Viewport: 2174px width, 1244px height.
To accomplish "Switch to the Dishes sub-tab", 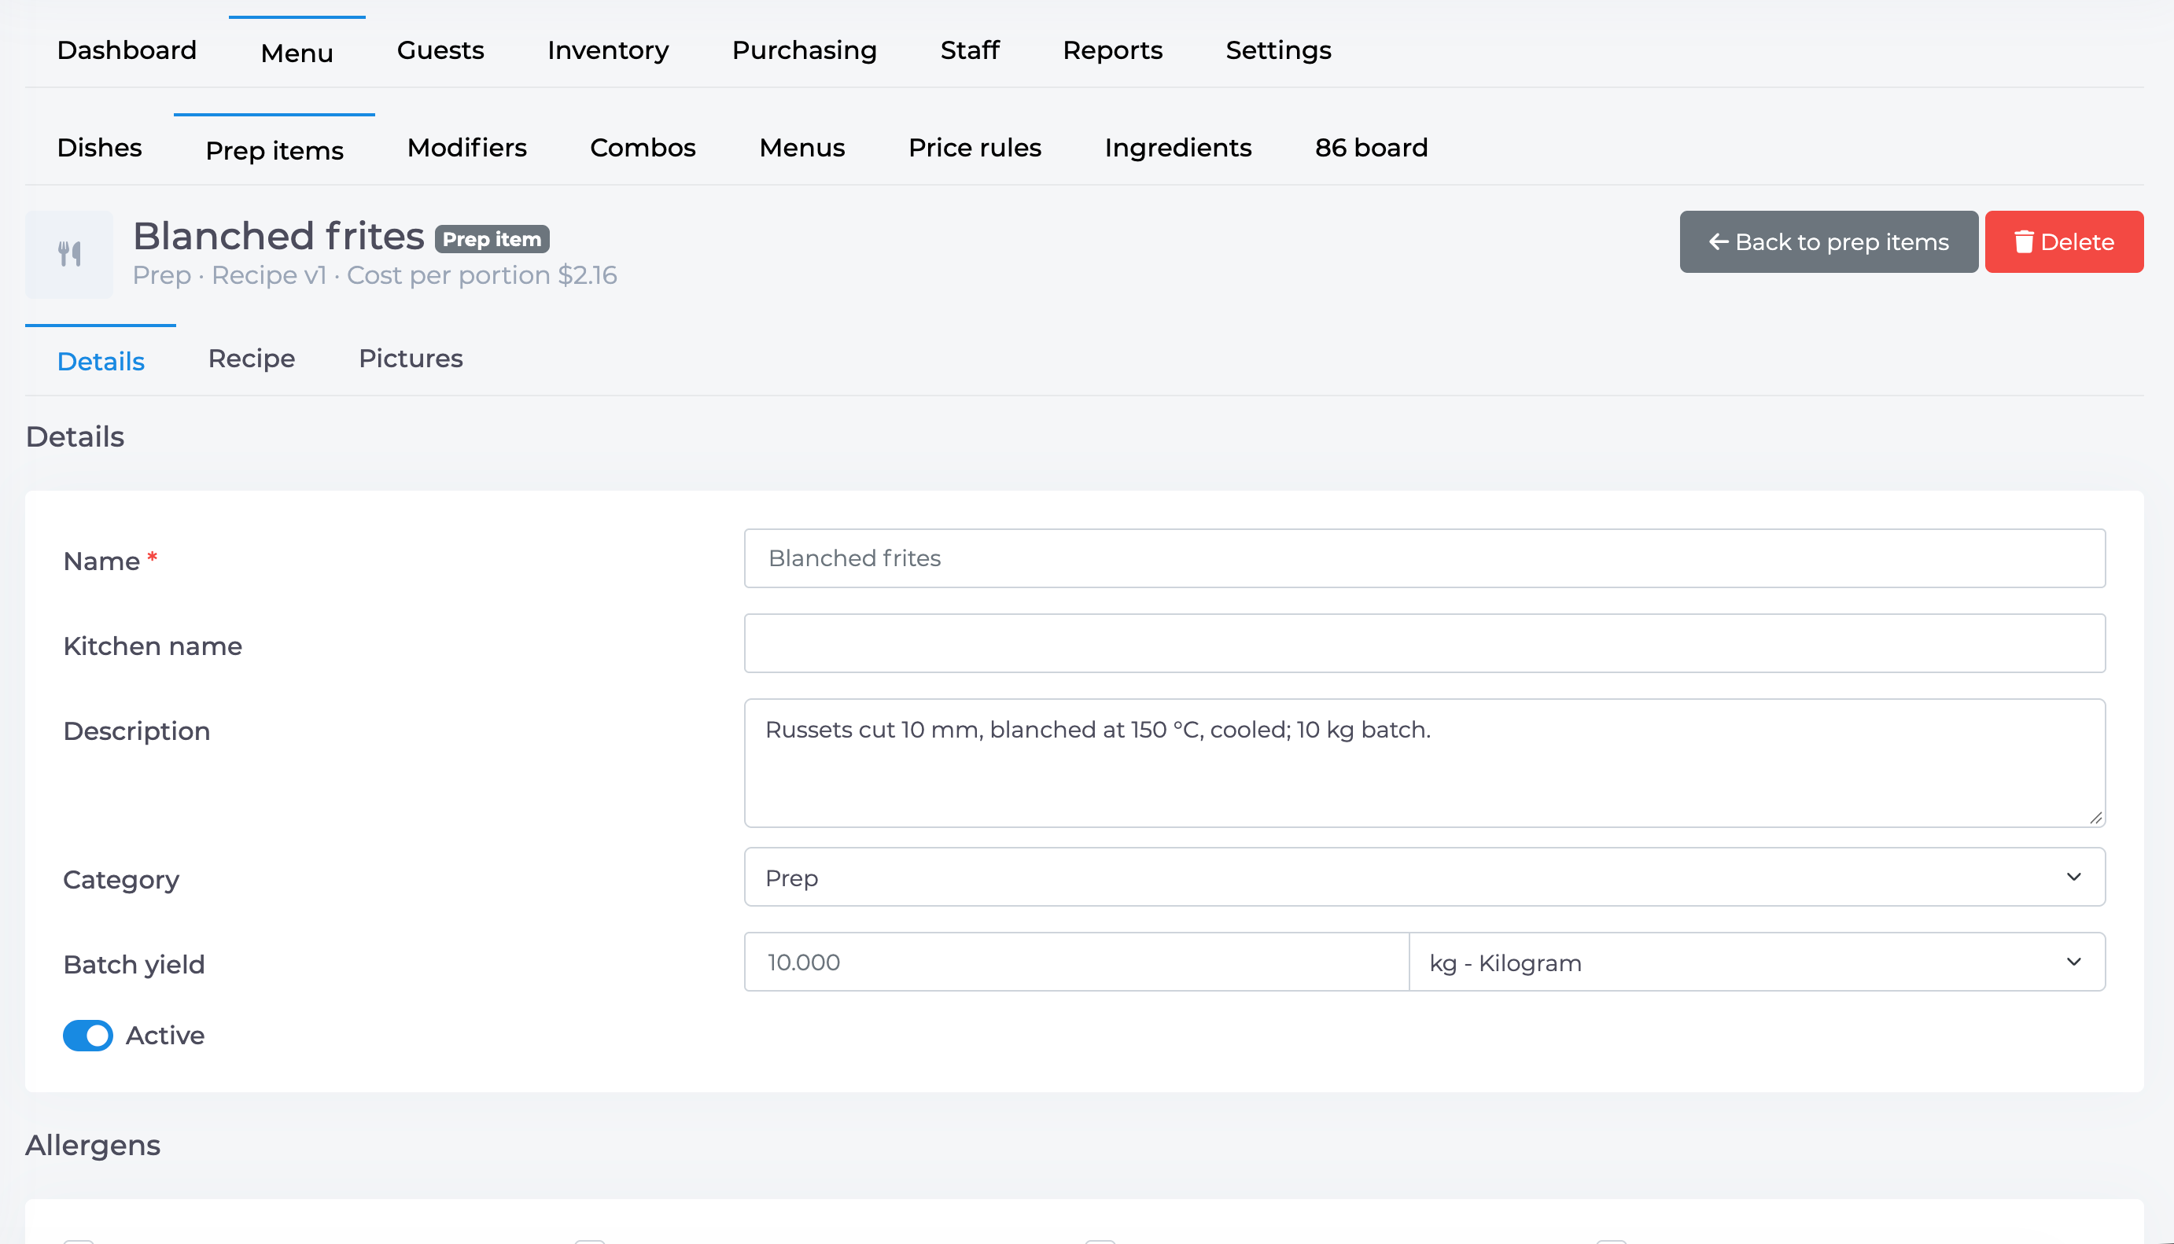I will [x=99, y=148].
